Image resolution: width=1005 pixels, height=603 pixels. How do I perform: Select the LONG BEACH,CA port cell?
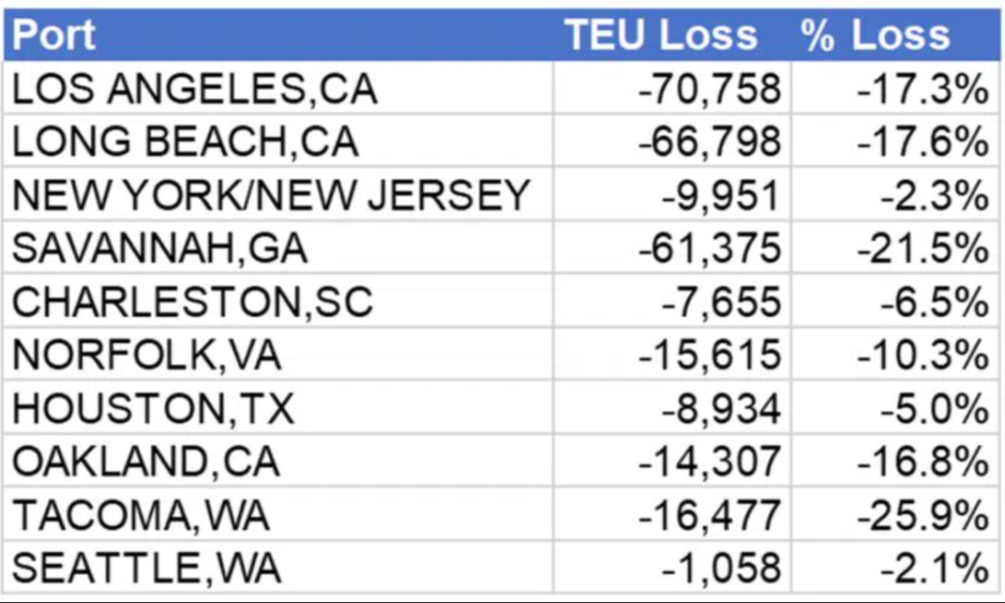point(185,142)
